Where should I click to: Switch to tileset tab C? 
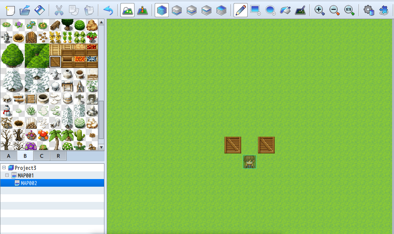[x=42, y=156]
